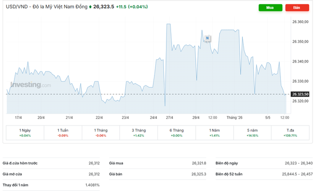Select the T.đa maximum range tab
Viewport: 321px width, 191px height.
(x=290, y=132)
